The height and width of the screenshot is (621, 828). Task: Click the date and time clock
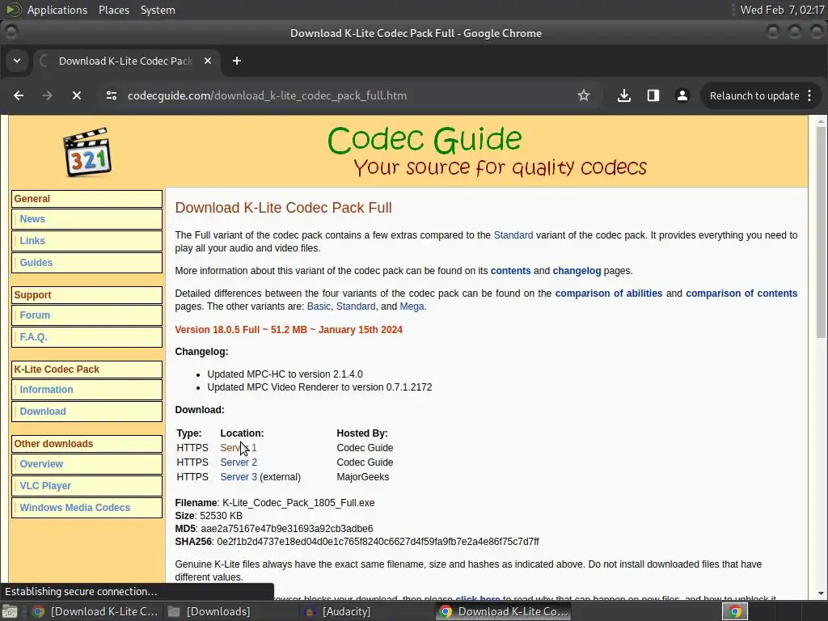[782, 10]
